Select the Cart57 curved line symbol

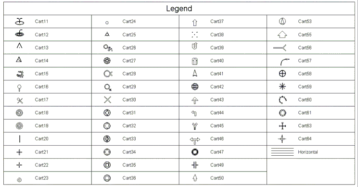[285, 62]
